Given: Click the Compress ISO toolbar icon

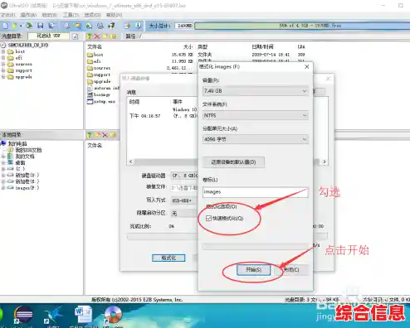Looking at the screenshot, I should click(89, 26).
